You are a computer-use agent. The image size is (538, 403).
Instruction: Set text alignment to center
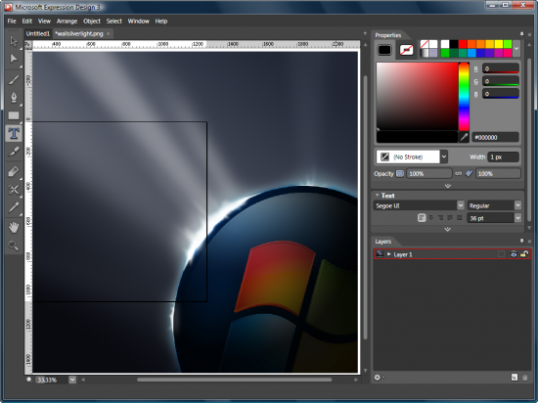coord(431,218)
